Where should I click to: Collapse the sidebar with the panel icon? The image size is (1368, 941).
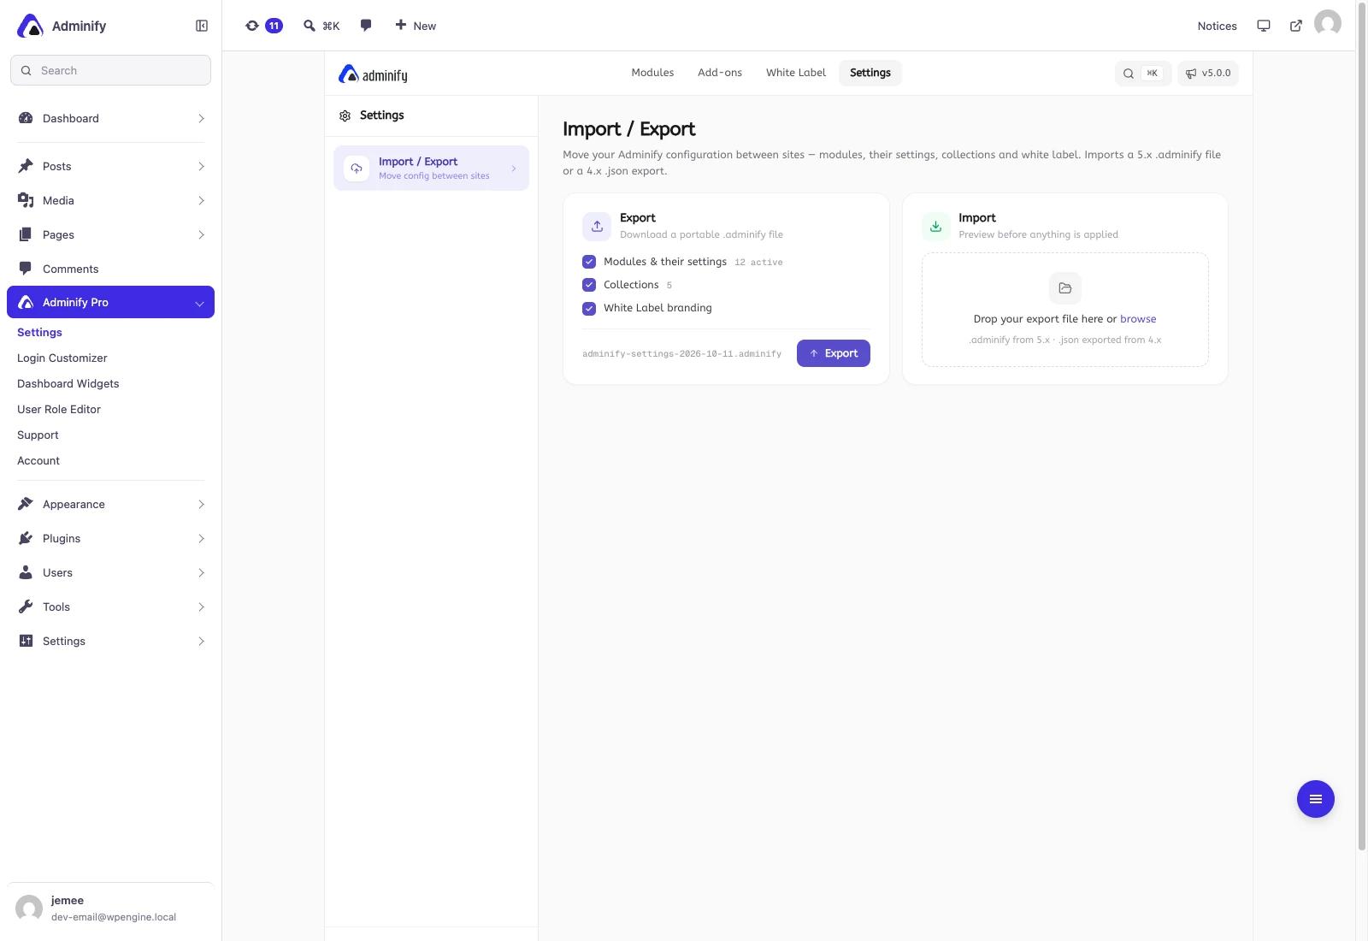(202, 26)
